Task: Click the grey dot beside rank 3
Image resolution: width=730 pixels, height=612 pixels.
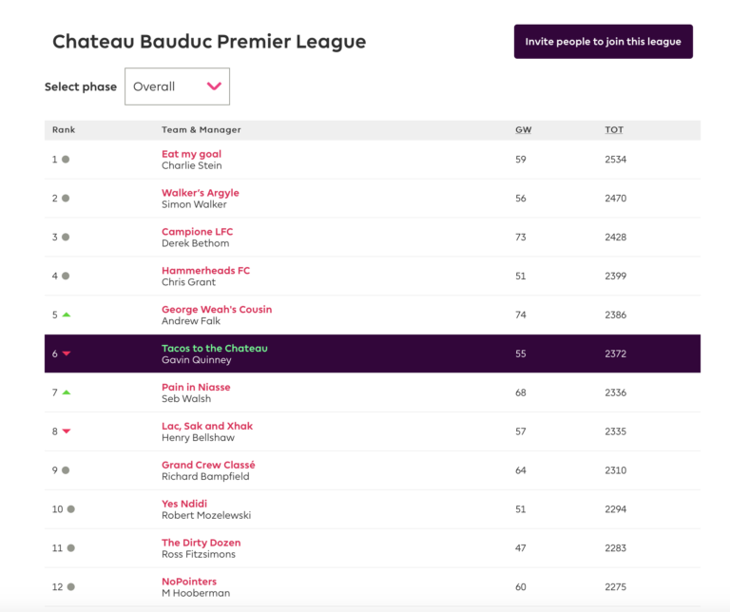Action: 66,238
